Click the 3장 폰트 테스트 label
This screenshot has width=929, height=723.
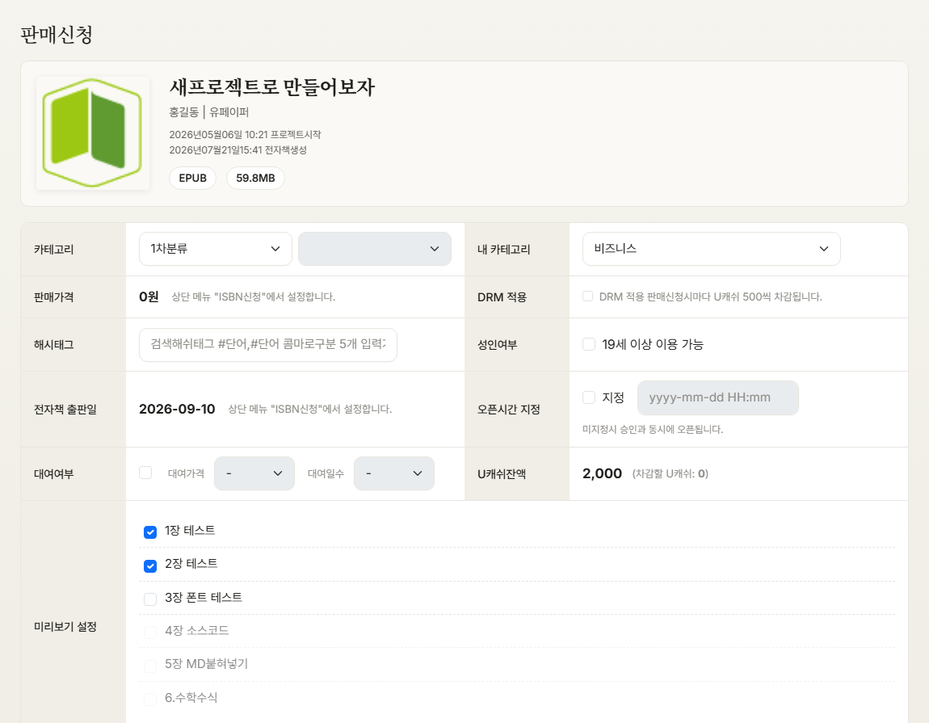click(204, 597)
